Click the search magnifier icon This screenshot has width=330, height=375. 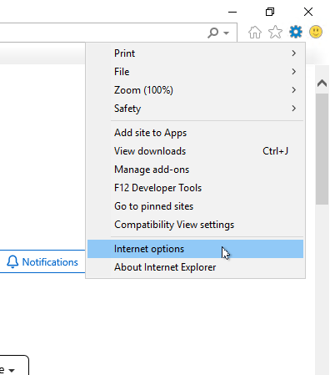click(x=213, y=33)
